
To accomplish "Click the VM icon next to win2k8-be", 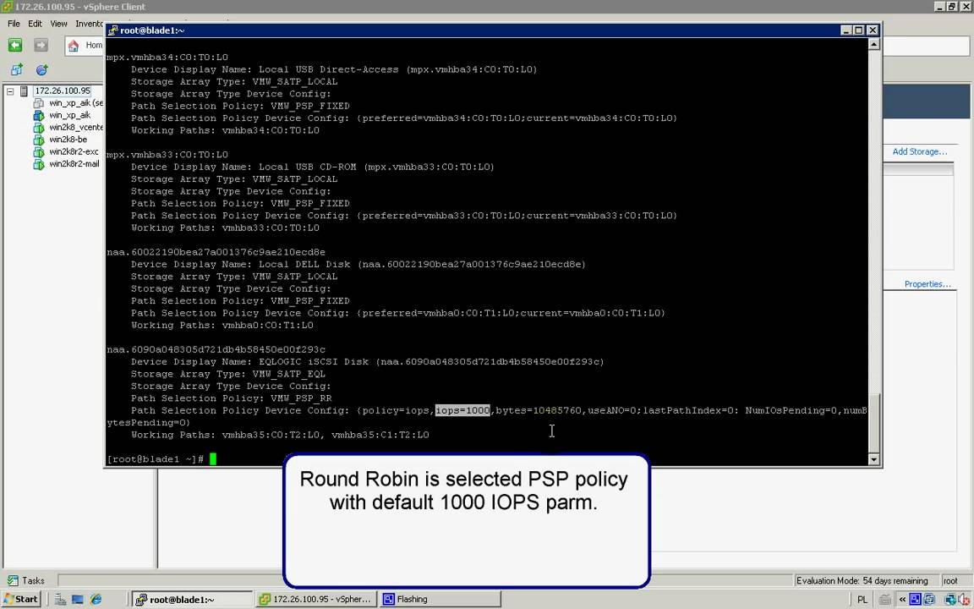I will click(x=39, y=140).
